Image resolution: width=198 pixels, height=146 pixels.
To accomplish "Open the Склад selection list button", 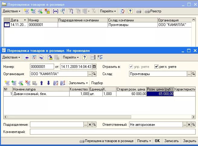I will 189,74.
